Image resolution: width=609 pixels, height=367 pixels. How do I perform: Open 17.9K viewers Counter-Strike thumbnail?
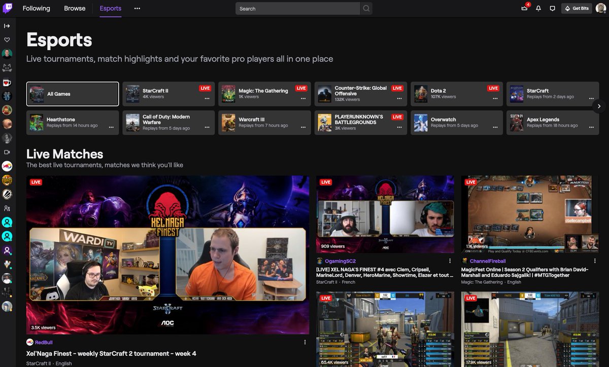pos(530,329)
